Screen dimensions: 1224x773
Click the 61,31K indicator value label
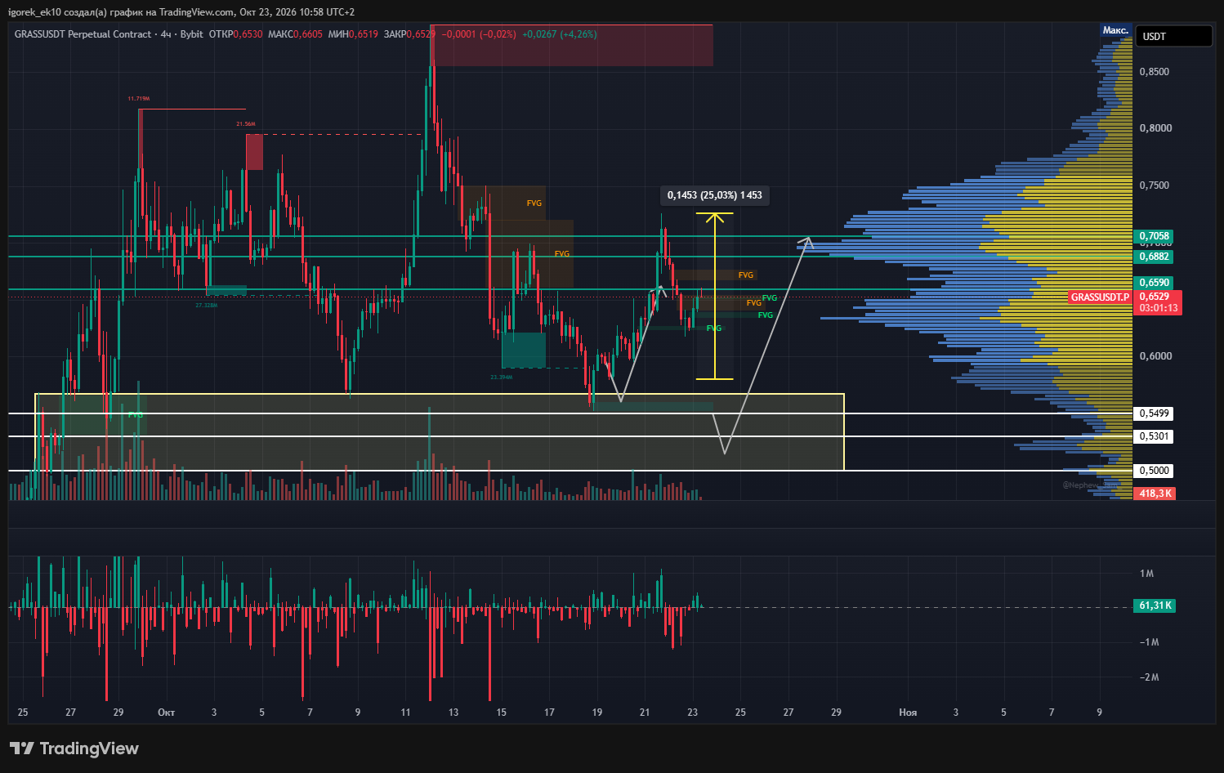[1155, 605]
